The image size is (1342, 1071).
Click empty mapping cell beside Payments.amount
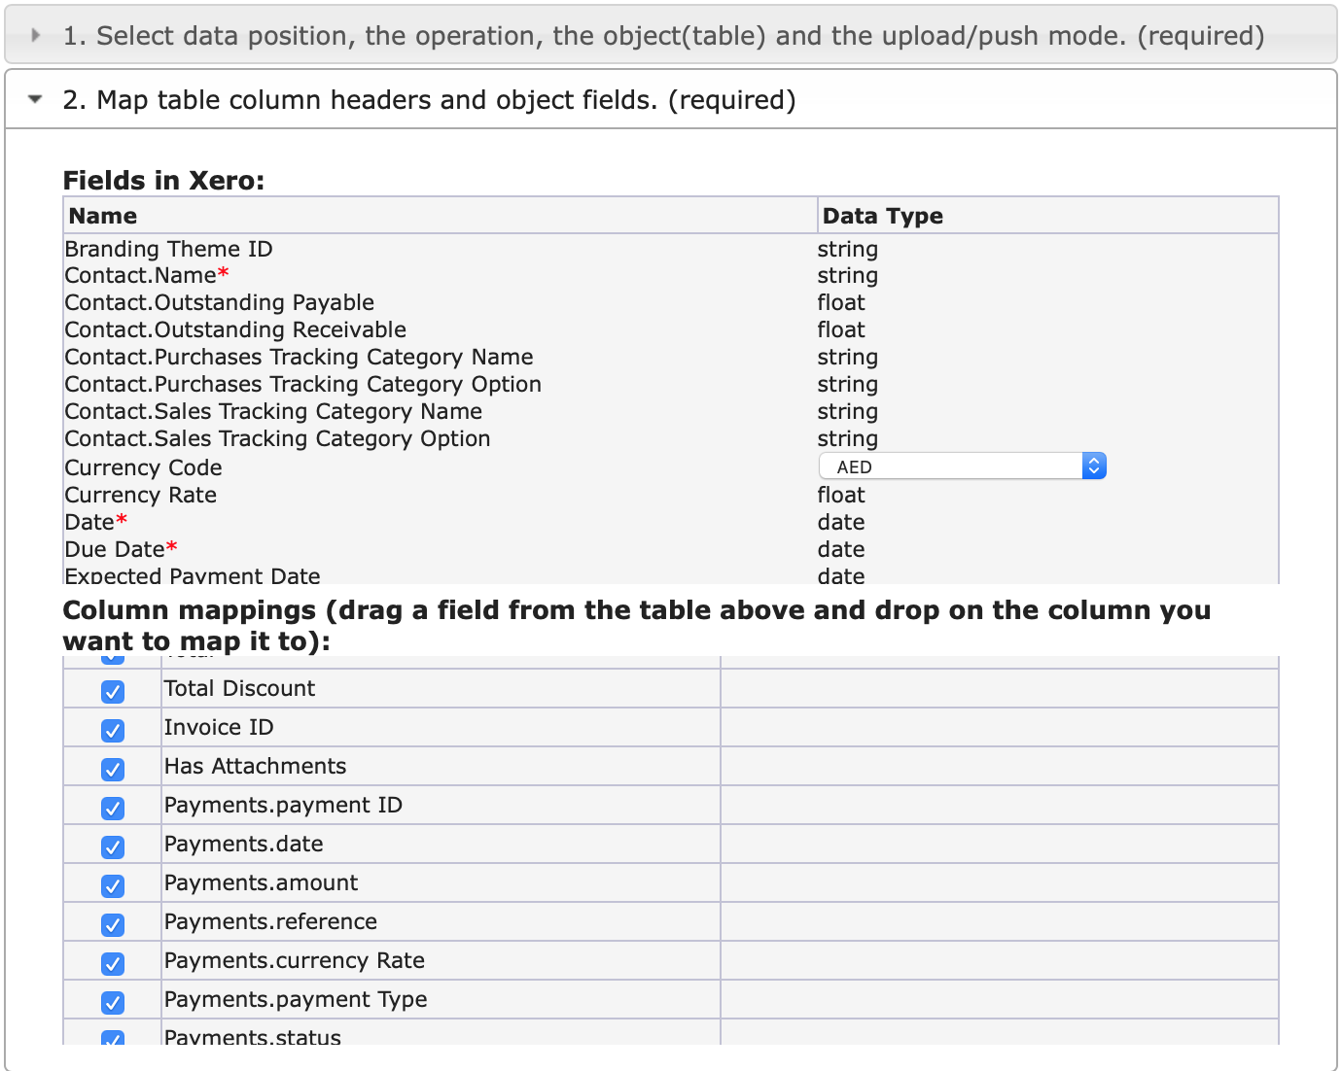click(x=1000, y=882)
